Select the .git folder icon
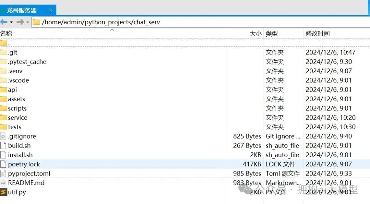 coord(3,52)
